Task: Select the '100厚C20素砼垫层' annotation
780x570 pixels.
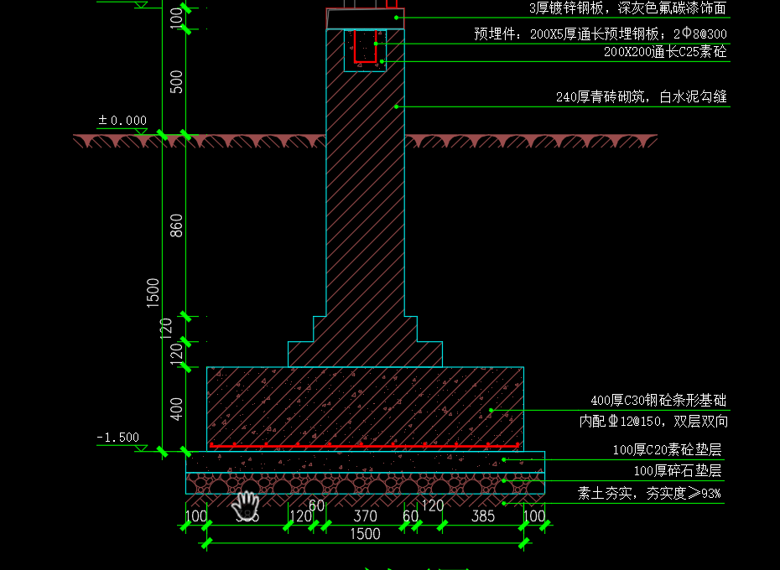Action: point(667,449)
